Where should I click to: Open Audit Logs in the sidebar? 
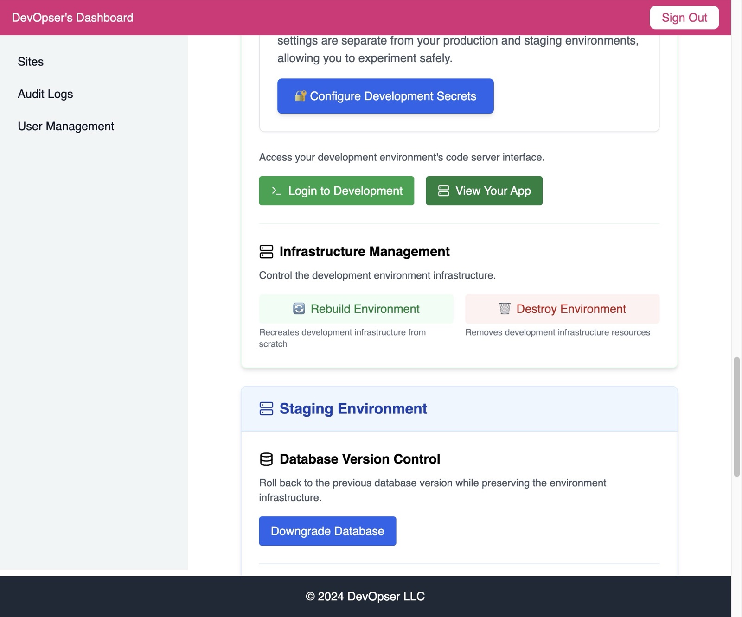click(45, 94)
